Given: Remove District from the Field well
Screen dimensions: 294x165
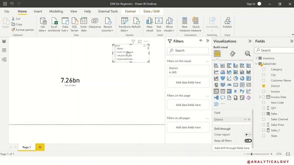Looking at the screenshot, I should pos(249,119).
